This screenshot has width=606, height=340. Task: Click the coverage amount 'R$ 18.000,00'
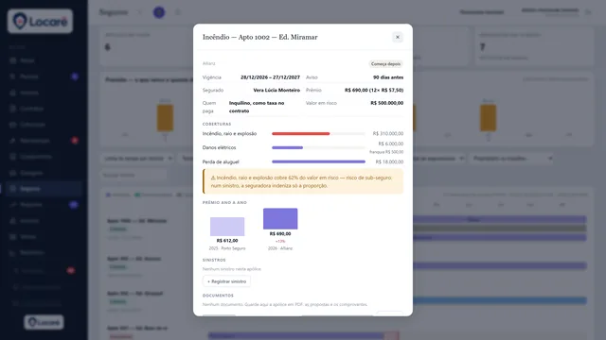tap(389, 161)
